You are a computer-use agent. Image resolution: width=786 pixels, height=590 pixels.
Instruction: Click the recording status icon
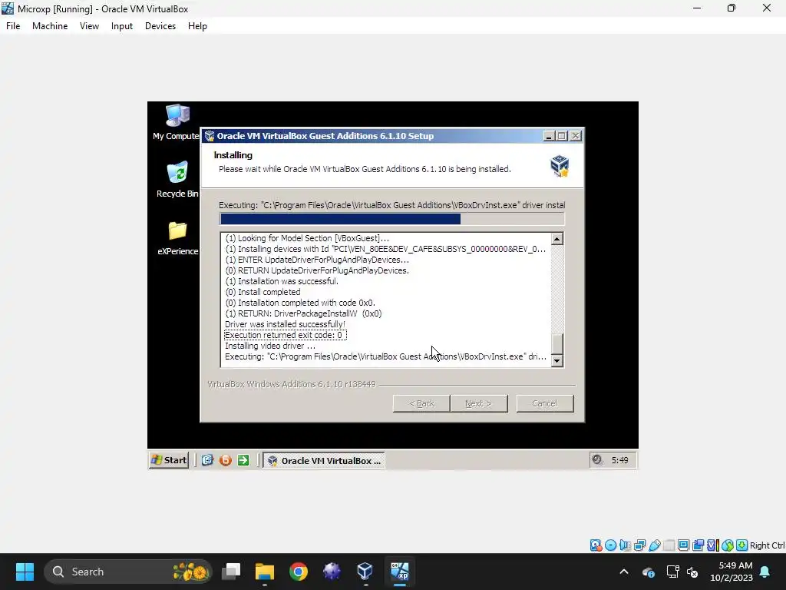[x=698, y=545]
